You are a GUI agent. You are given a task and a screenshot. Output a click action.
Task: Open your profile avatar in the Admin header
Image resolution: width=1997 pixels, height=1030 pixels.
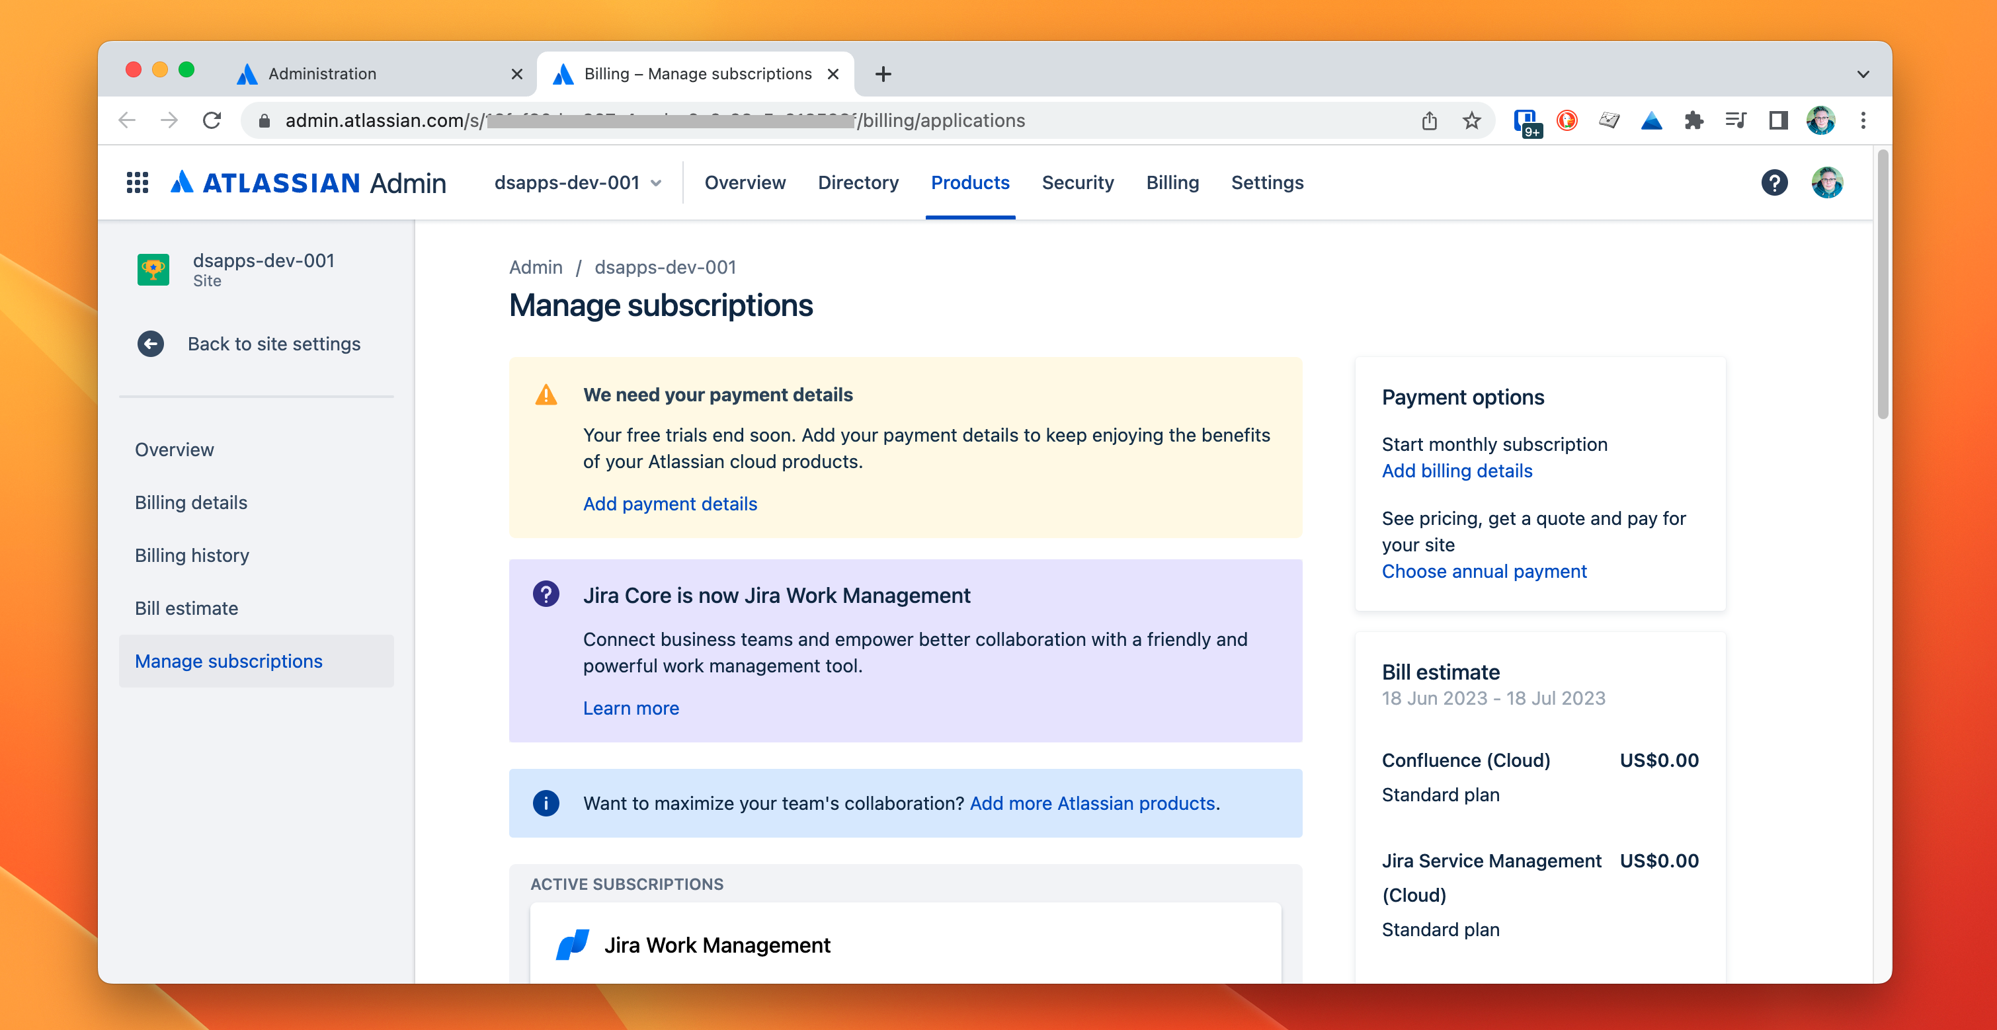1827,182
